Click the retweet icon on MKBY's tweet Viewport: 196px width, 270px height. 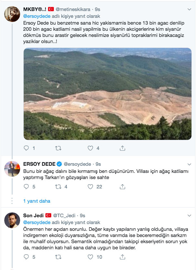(x=57, y=148)
